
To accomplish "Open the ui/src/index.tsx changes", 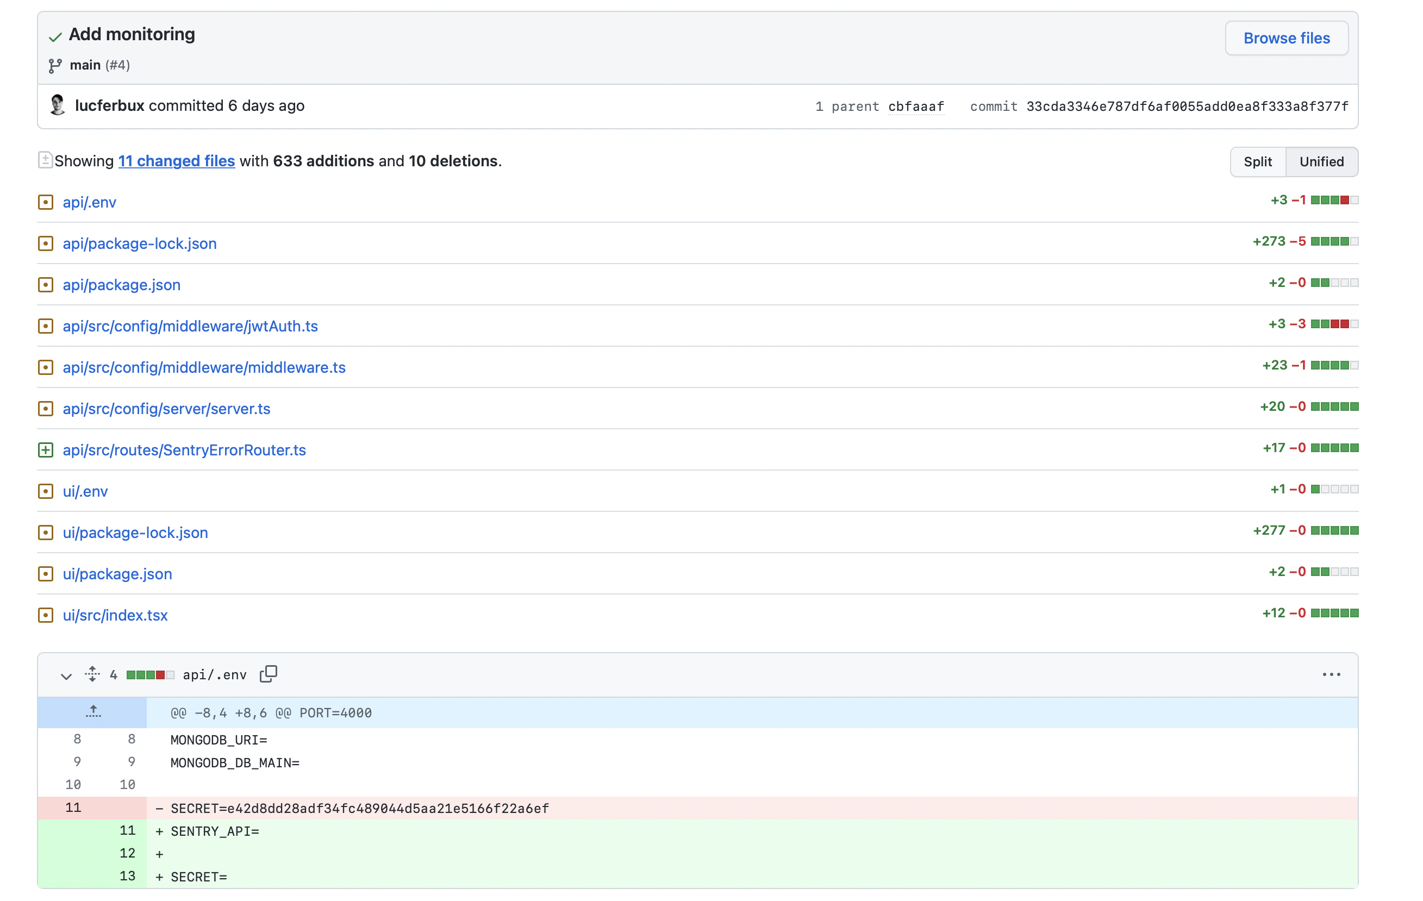I will coord(115,615).
